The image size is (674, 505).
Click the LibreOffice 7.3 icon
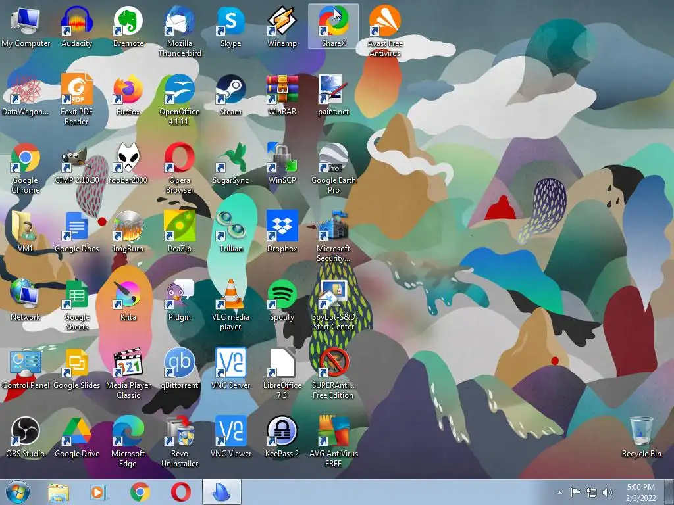click(x=282, y=373)
